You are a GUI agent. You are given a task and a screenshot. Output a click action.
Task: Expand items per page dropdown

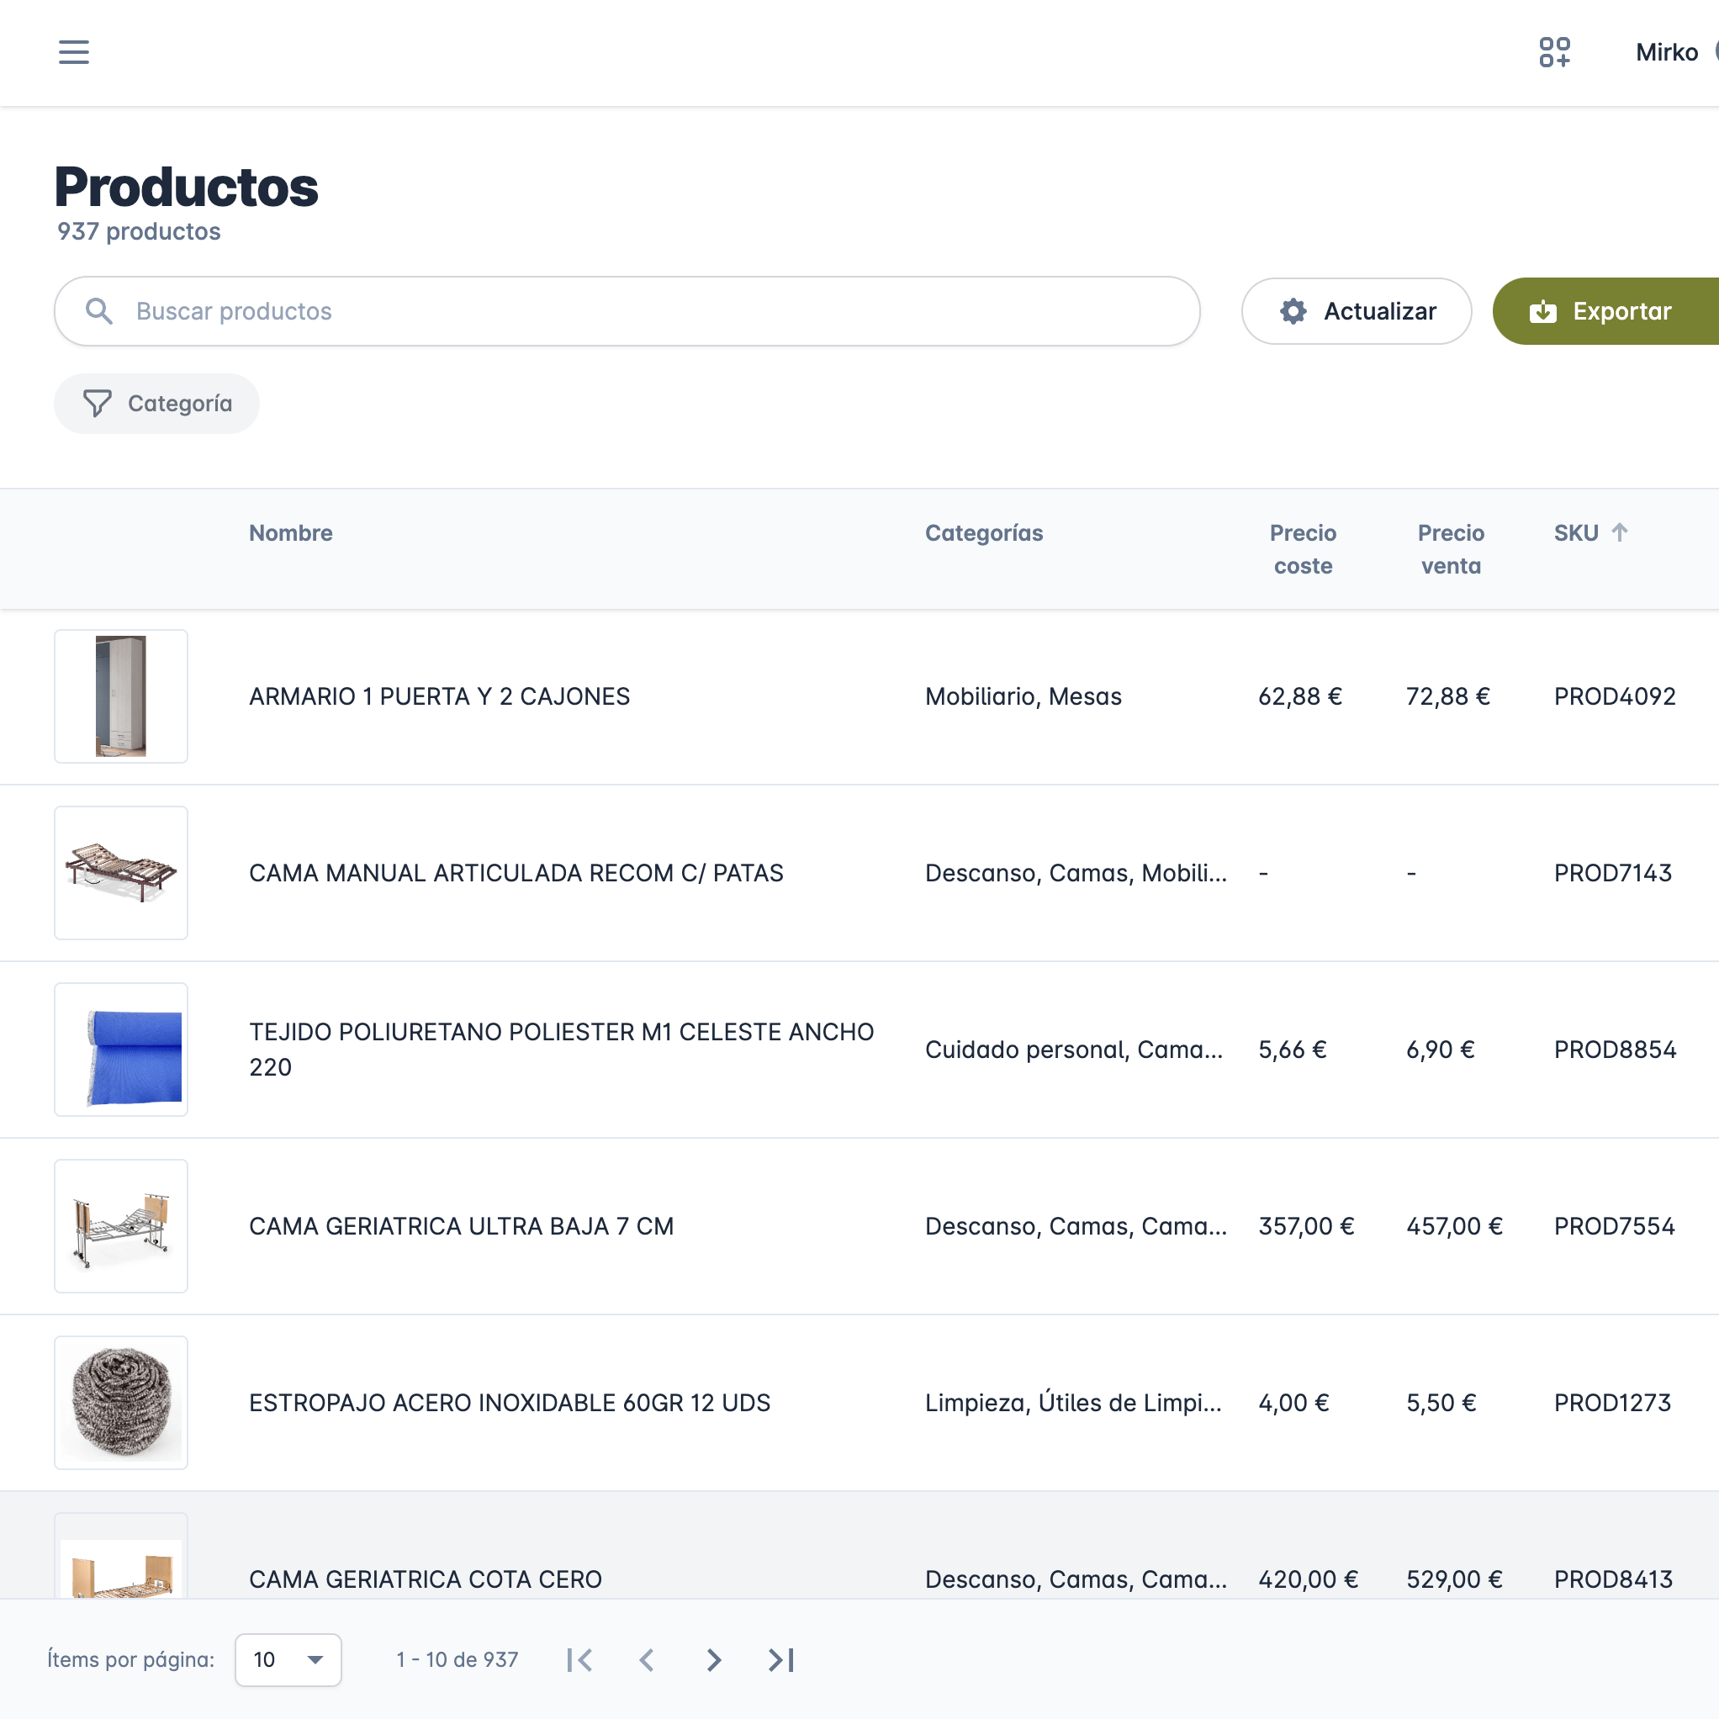(x=288, y=1659)
